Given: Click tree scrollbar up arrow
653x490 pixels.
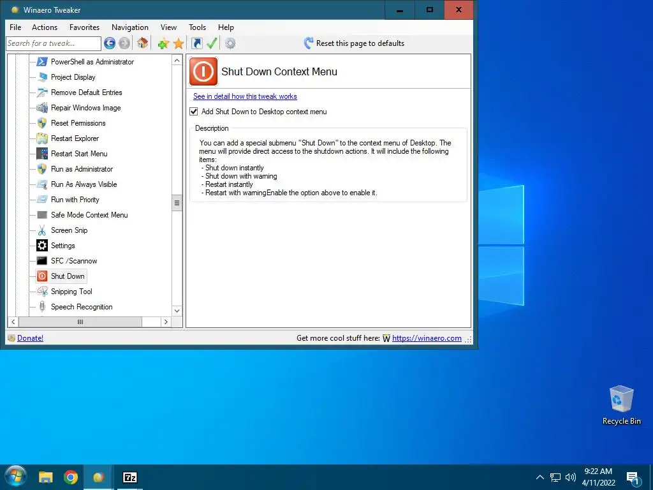Looking at the screenshot, I should point(177,61).
